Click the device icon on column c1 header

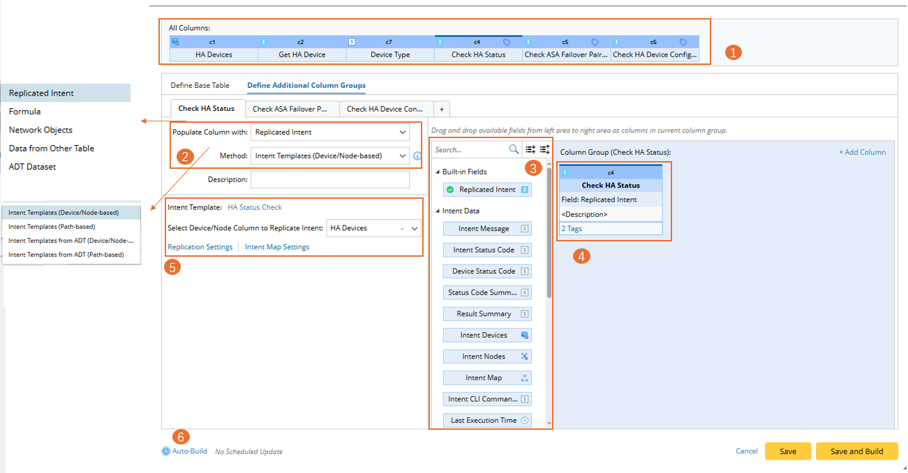[x=175, y=42]
